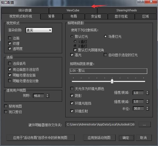Select the 视觉样式和外观 tab

click(21, 16)
